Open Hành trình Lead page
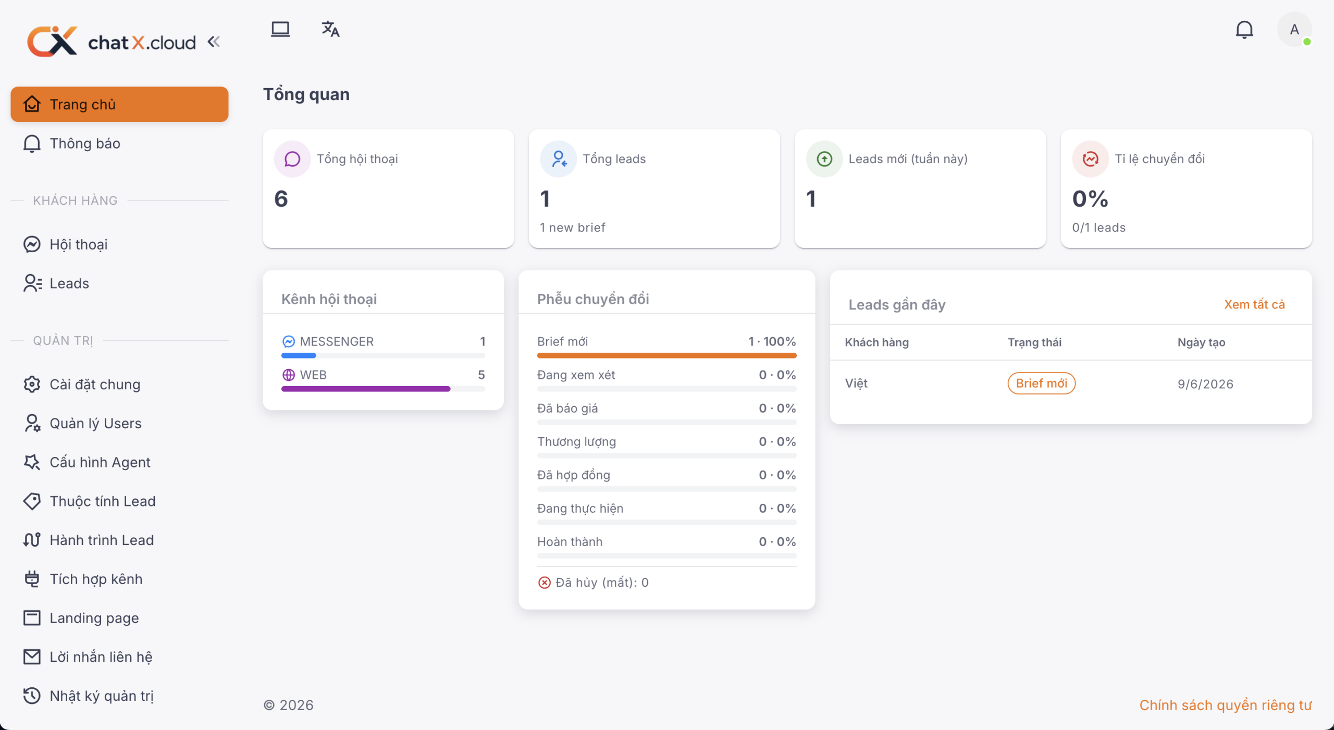 pos(119,540)
